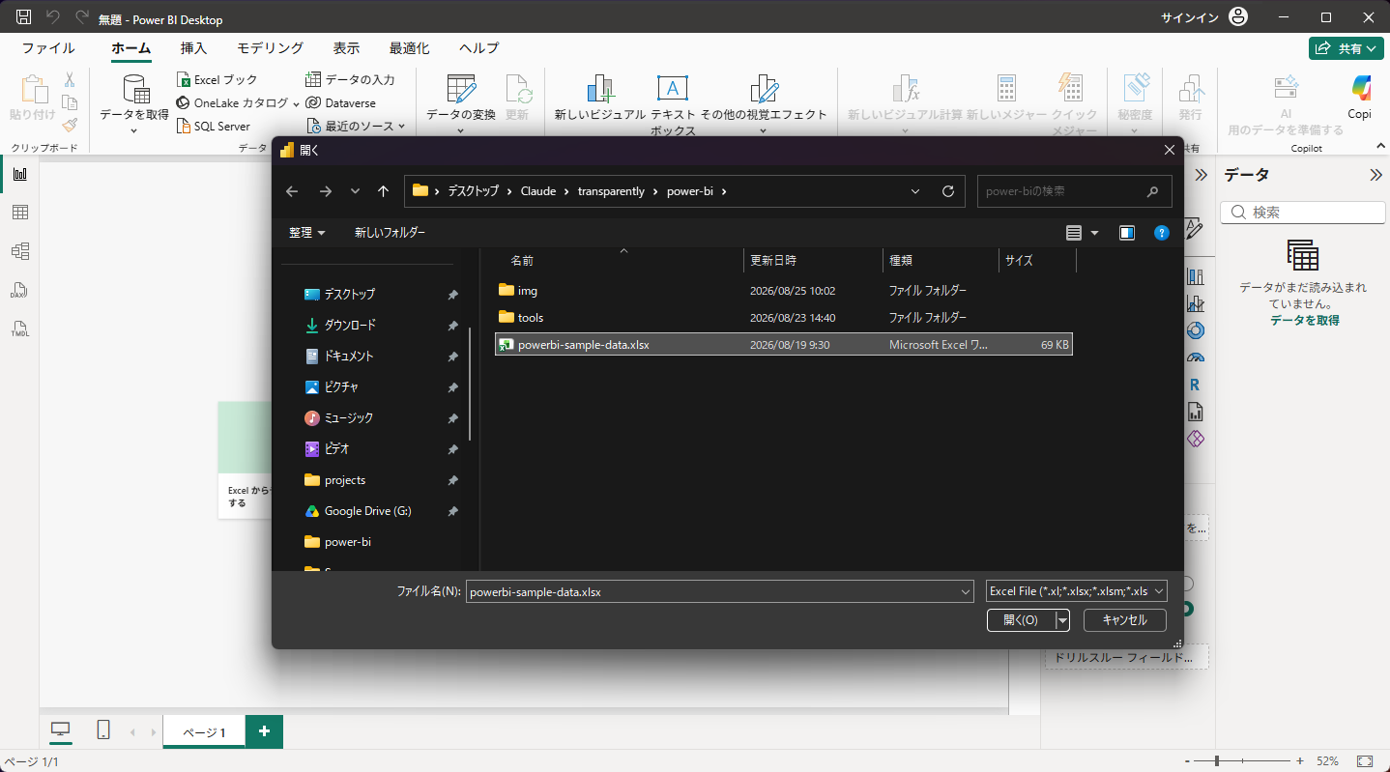Open TMDL view in left sidebar
The image size is (1390, 772).
coord(19,329)
